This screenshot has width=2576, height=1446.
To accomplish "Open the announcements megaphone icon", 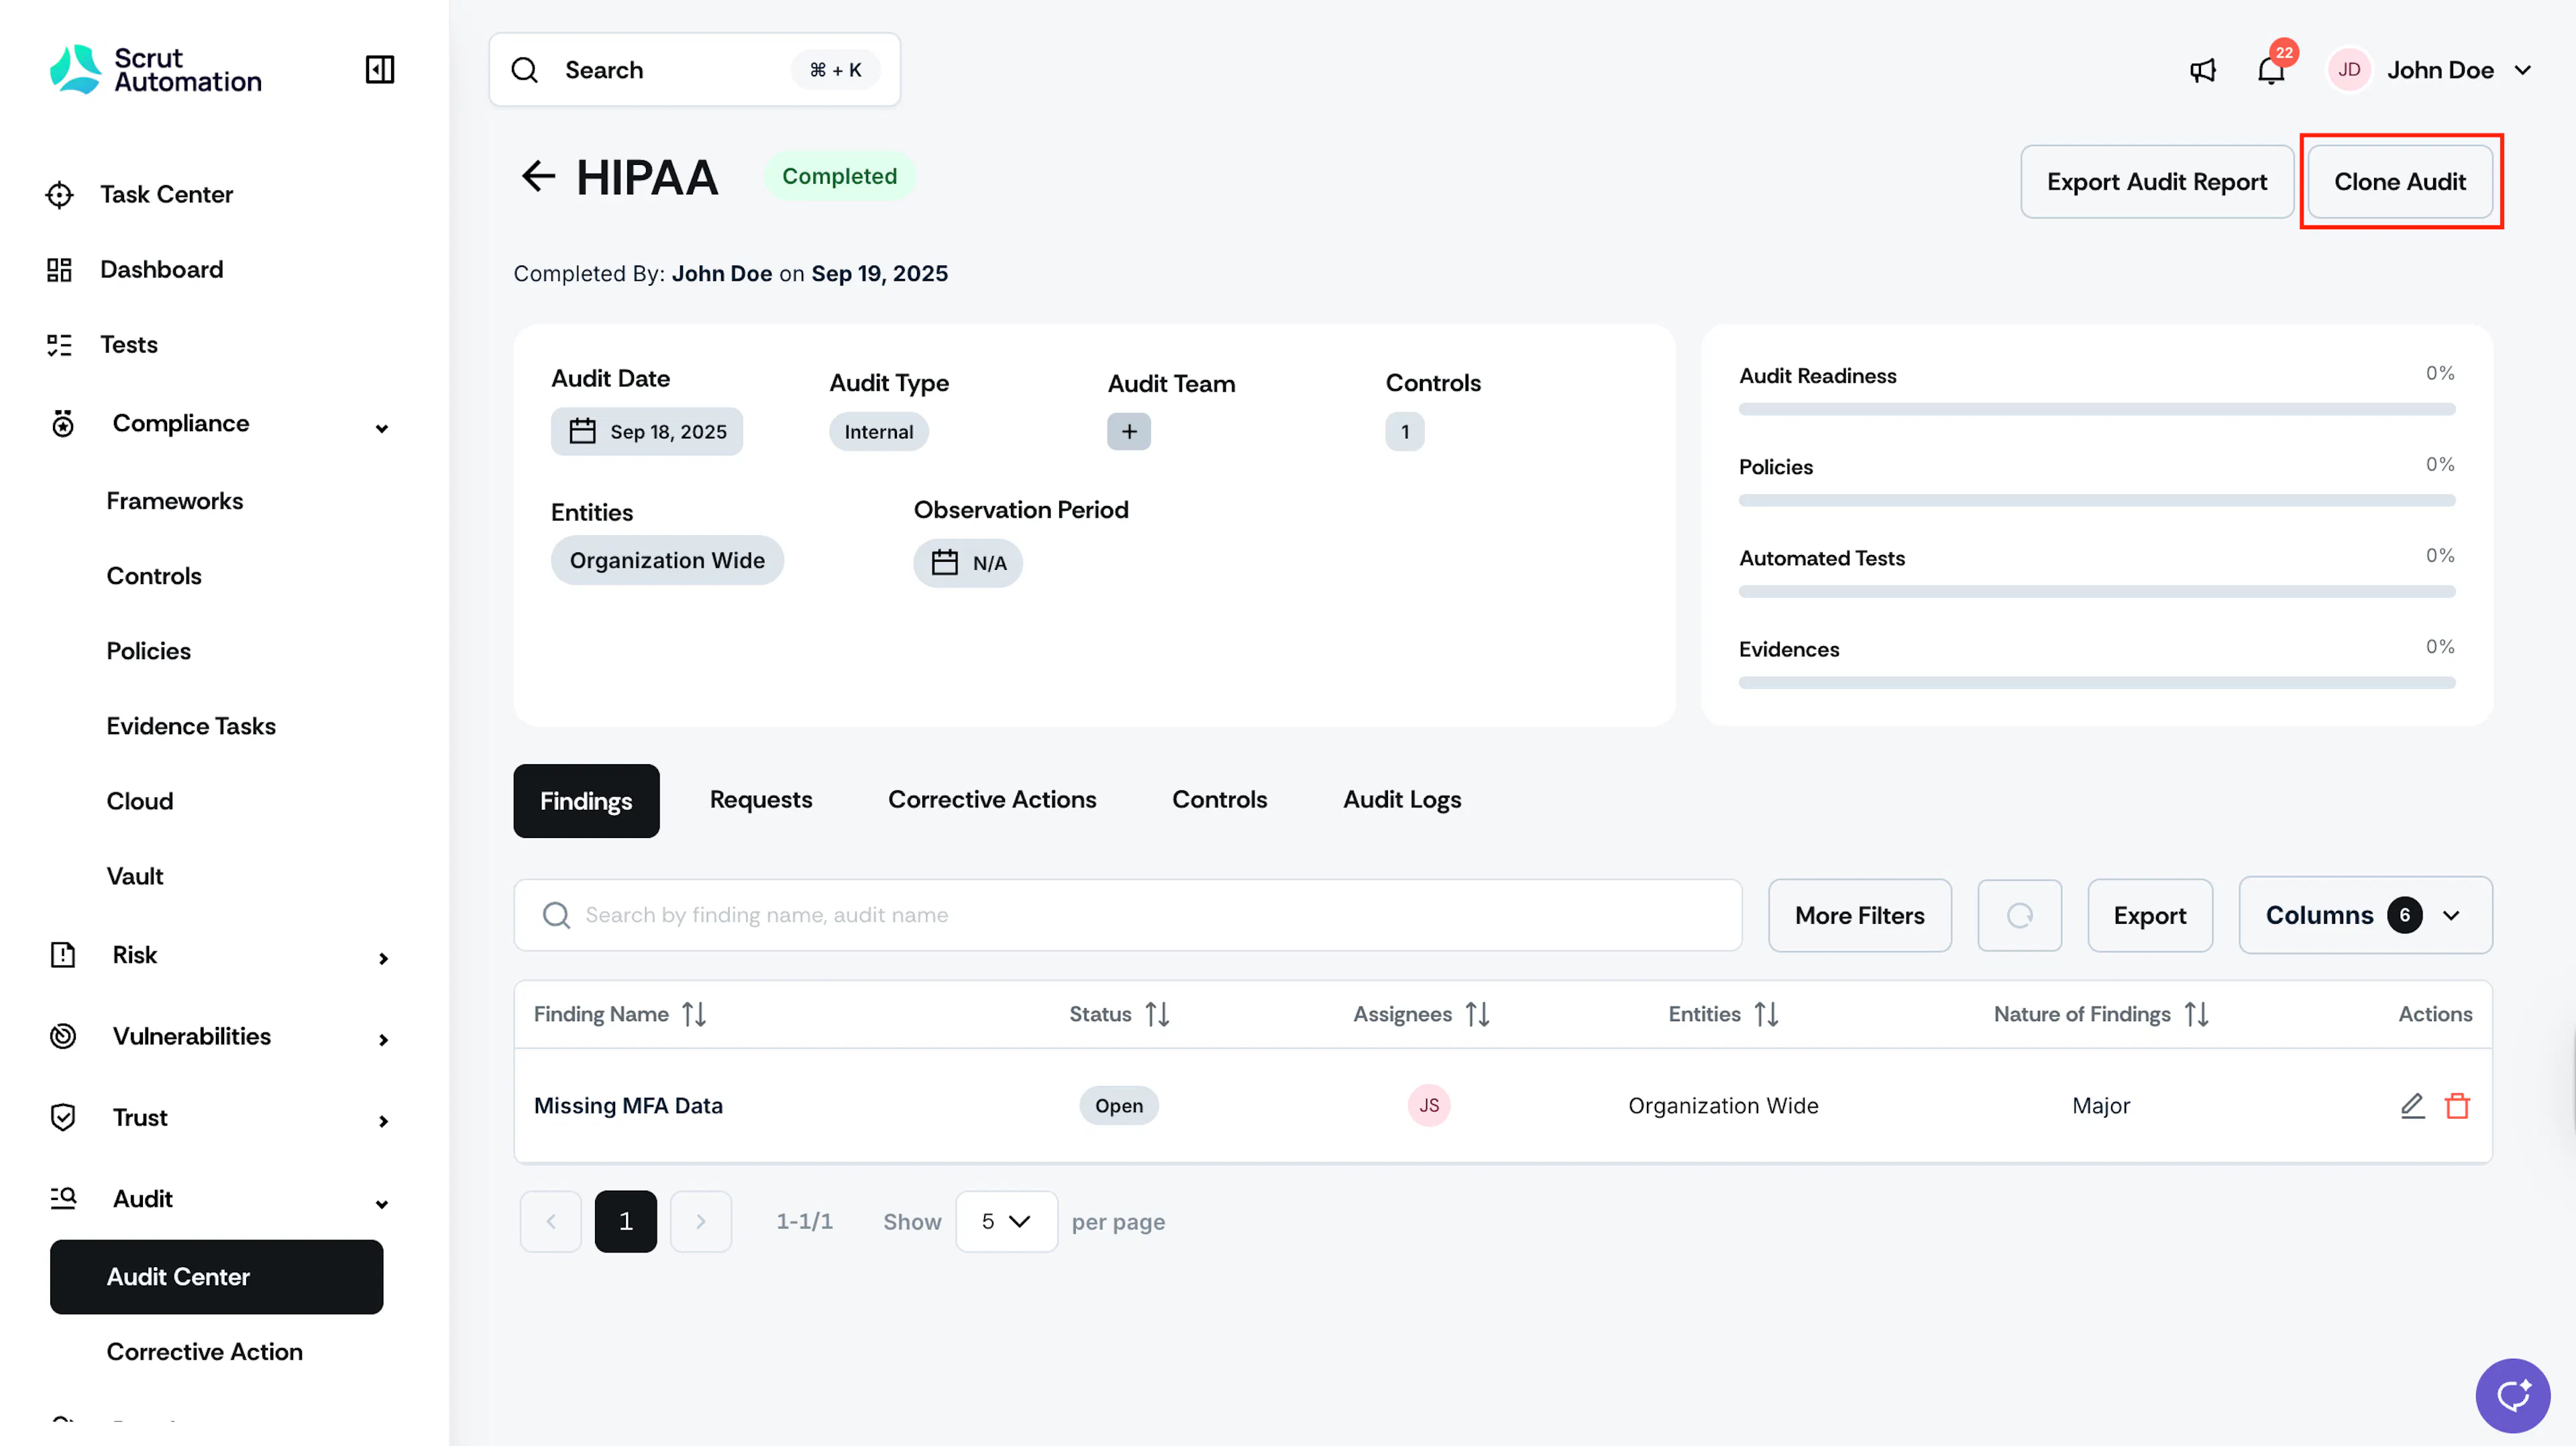I will click(2203, 70).
